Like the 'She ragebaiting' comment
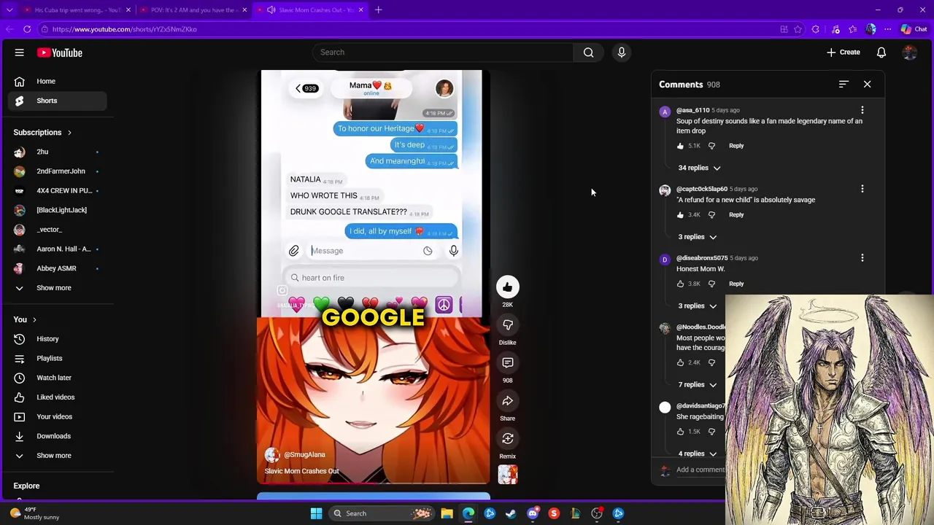934x525 pixels. 681,432
